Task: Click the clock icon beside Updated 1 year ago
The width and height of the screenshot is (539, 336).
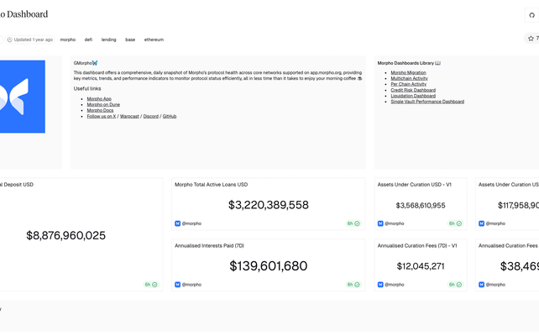Action: (10, 39)
